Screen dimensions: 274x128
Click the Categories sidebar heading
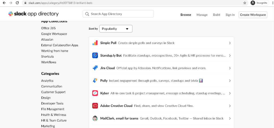(50, 74)
